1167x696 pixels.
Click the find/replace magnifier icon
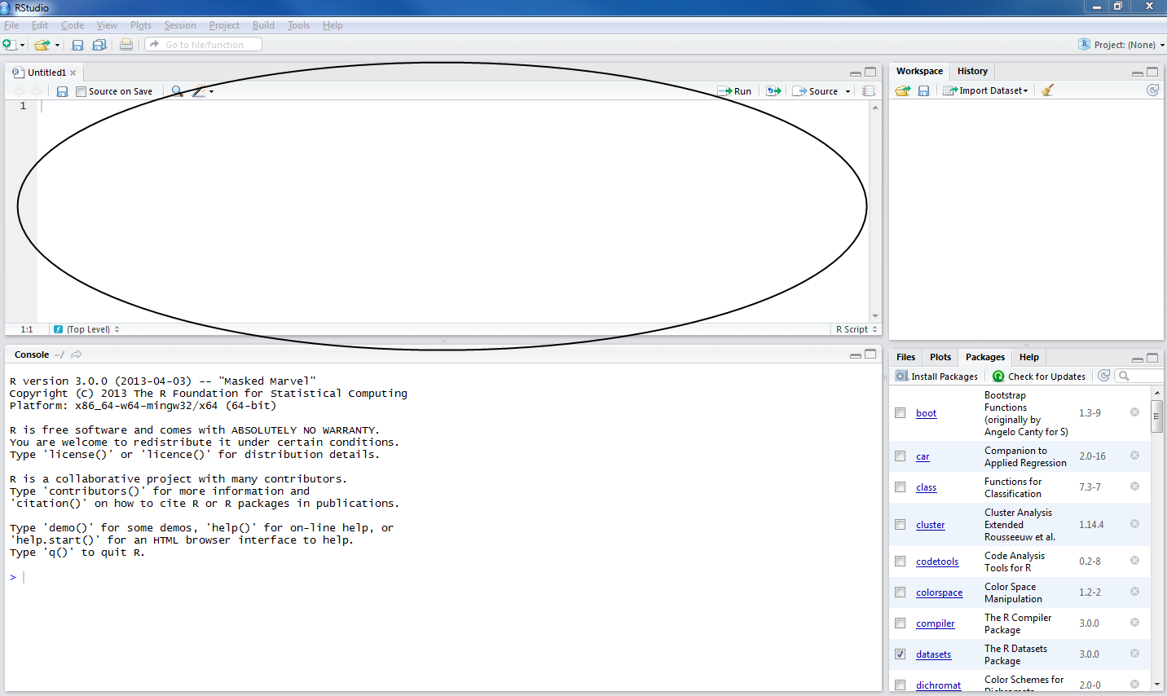pyautogui.click(x=177, y=91)
